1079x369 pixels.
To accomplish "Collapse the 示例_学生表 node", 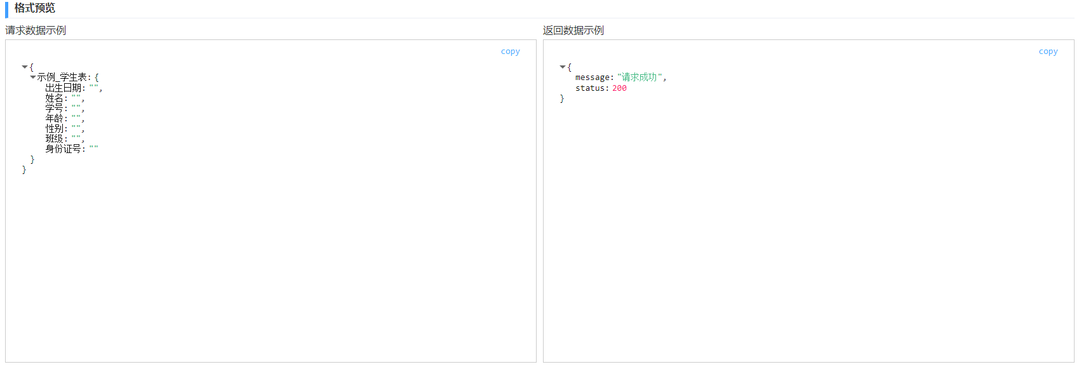I will (33, 77).
